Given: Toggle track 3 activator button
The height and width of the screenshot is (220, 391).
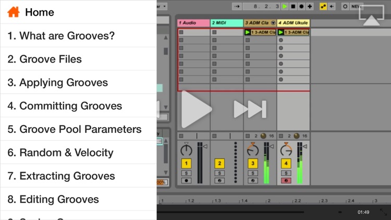Looking at the screenshot, I should 253,164.
